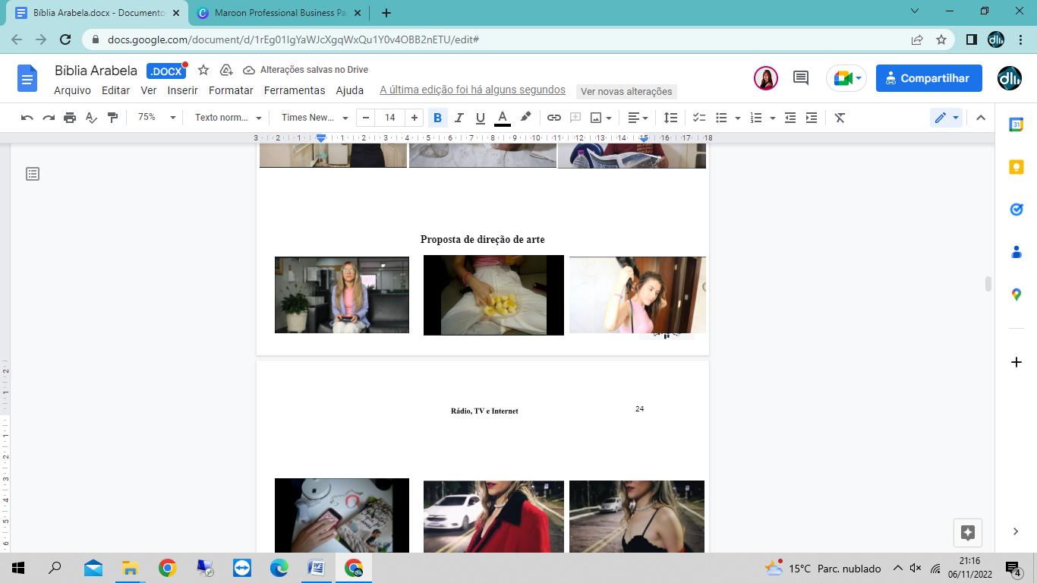Image resolution: width=1037 pixels, height=583 pixels.
Task: Click the Compartilhar button
Action: tap(928, 78)
